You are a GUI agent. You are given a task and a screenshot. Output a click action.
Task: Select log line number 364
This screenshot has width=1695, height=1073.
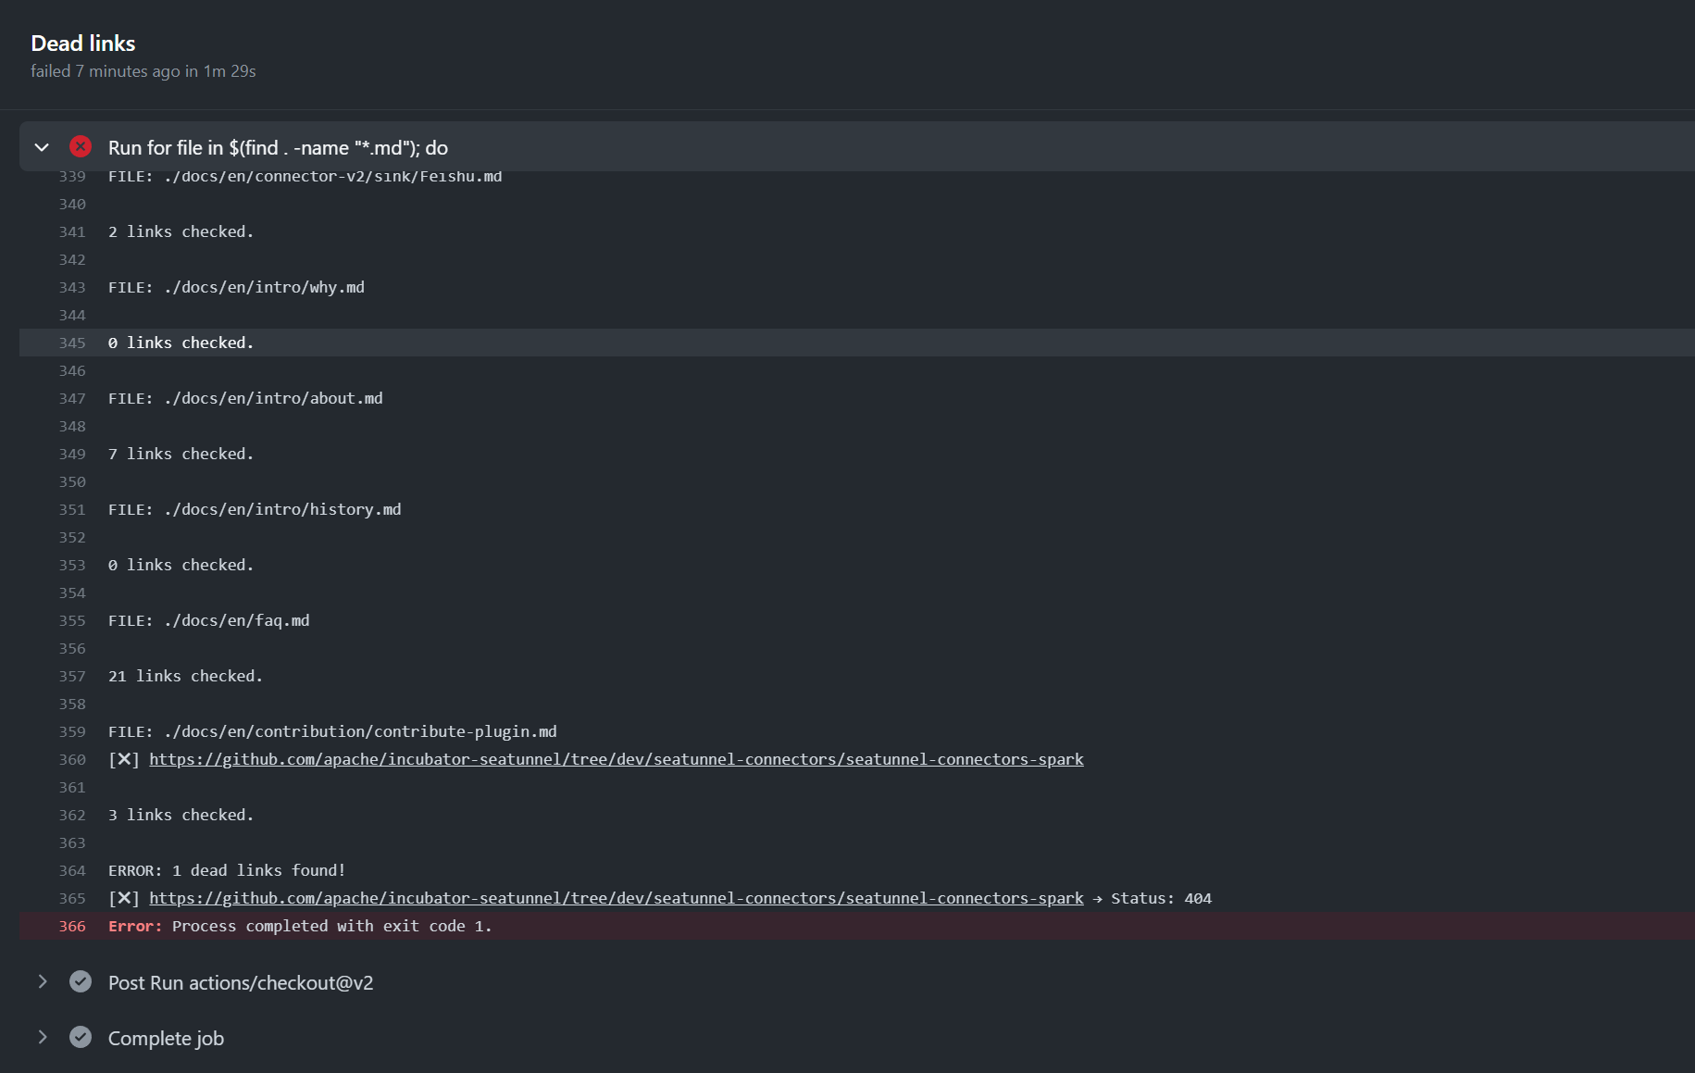coord(72,870)
